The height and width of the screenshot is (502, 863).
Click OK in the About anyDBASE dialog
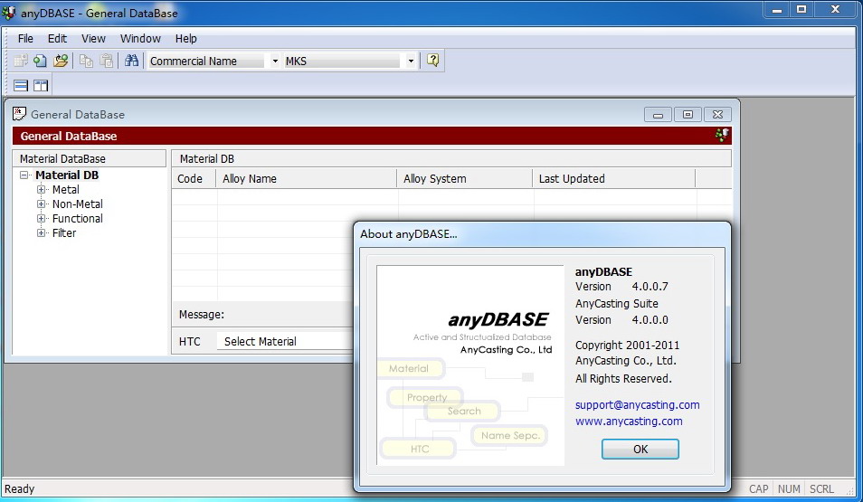pyautogui.click(x=640, y=450)
